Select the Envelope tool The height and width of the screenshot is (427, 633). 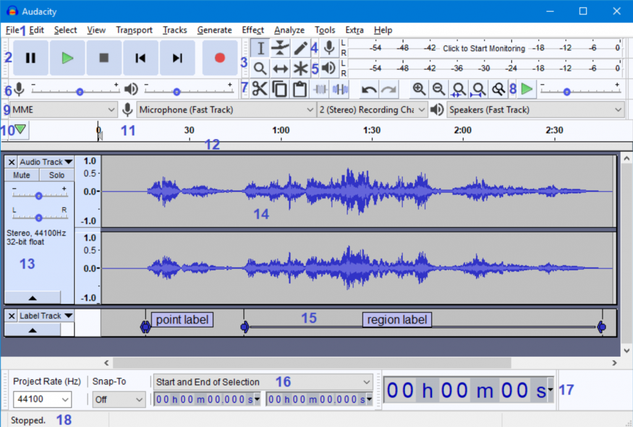pyautogui.click(x=281, y=48)
